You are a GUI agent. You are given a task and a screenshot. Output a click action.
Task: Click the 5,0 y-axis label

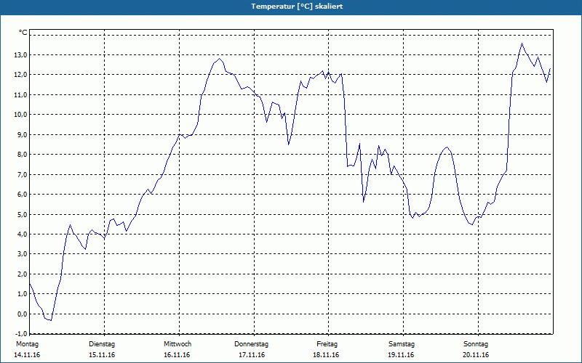pos(23,214)
